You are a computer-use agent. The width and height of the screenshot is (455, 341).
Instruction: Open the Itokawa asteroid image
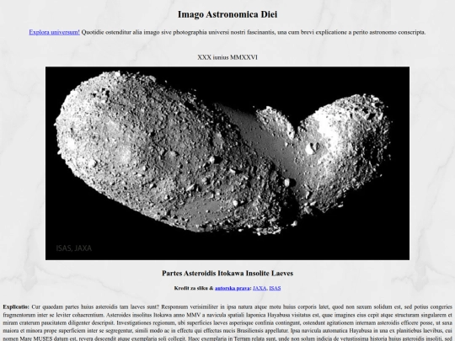[227, 163]
